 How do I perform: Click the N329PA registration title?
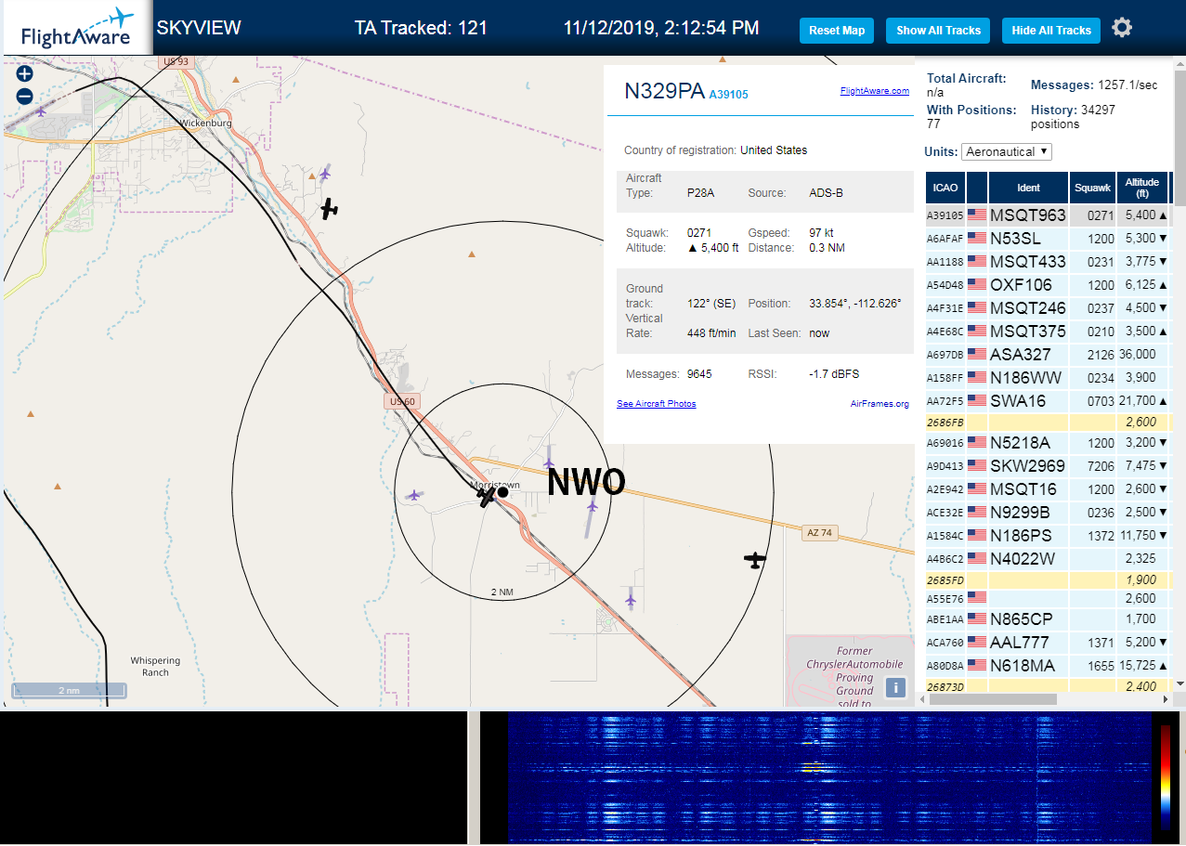click(x=664, y=91)
